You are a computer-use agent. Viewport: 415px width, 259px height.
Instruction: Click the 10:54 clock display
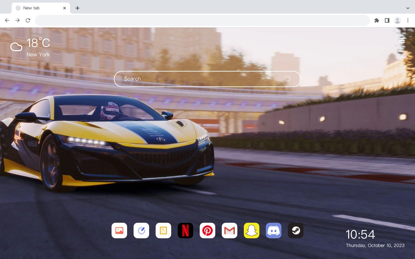[x=360, y=234]
